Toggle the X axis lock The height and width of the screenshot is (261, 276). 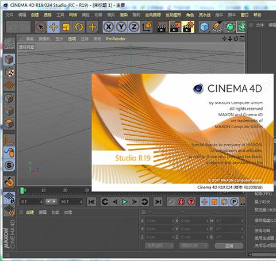109,27
